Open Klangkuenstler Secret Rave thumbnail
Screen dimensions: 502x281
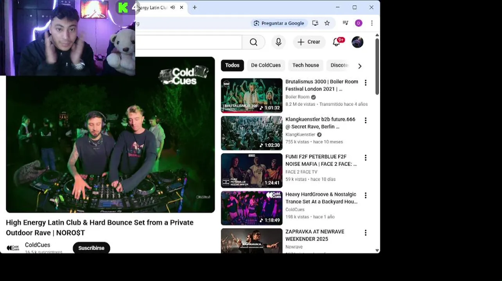coord(251,133)
